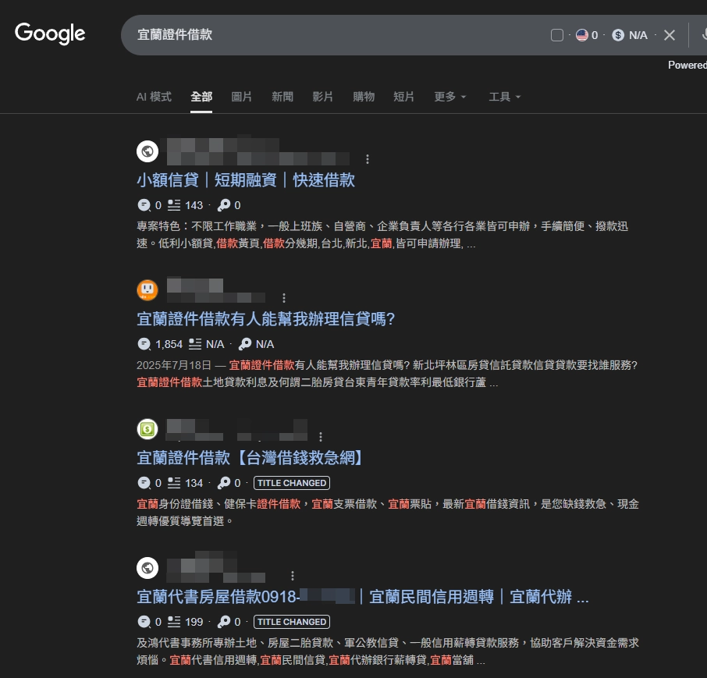This screenshot has width=707, height=678.
Task: Open the 影片 tab
Action: tap(323, 97)
